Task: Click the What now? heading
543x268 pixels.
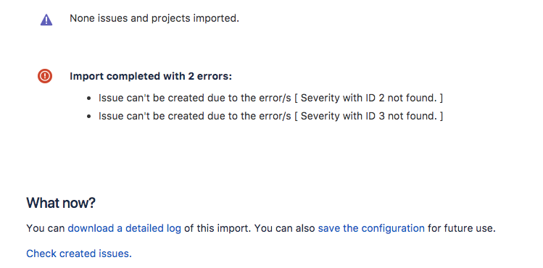Action: click(x=61, y=203)
